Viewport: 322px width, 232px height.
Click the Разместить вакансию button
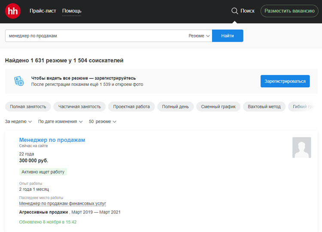click(289, 11)
